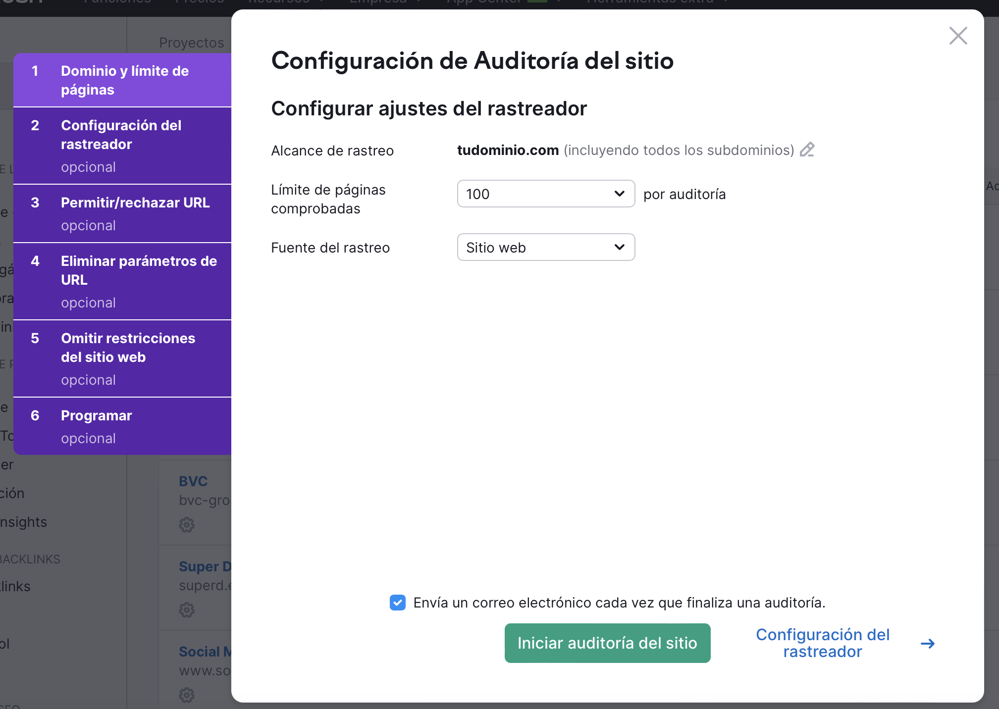Image resolution: width=999 pixels, height=709 pixels.
Task: Open the Fuente del rastreo dropdown
Action: click(545, 247)
